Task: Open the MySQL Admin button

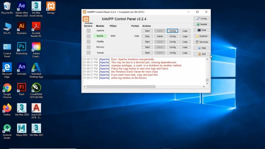Action: [x=160, y=36]
